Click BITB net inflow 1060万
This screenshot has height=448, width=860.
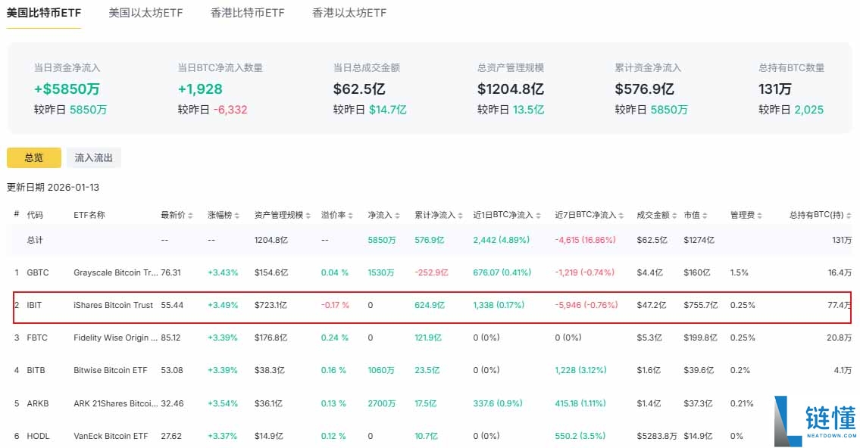point(381,371)
